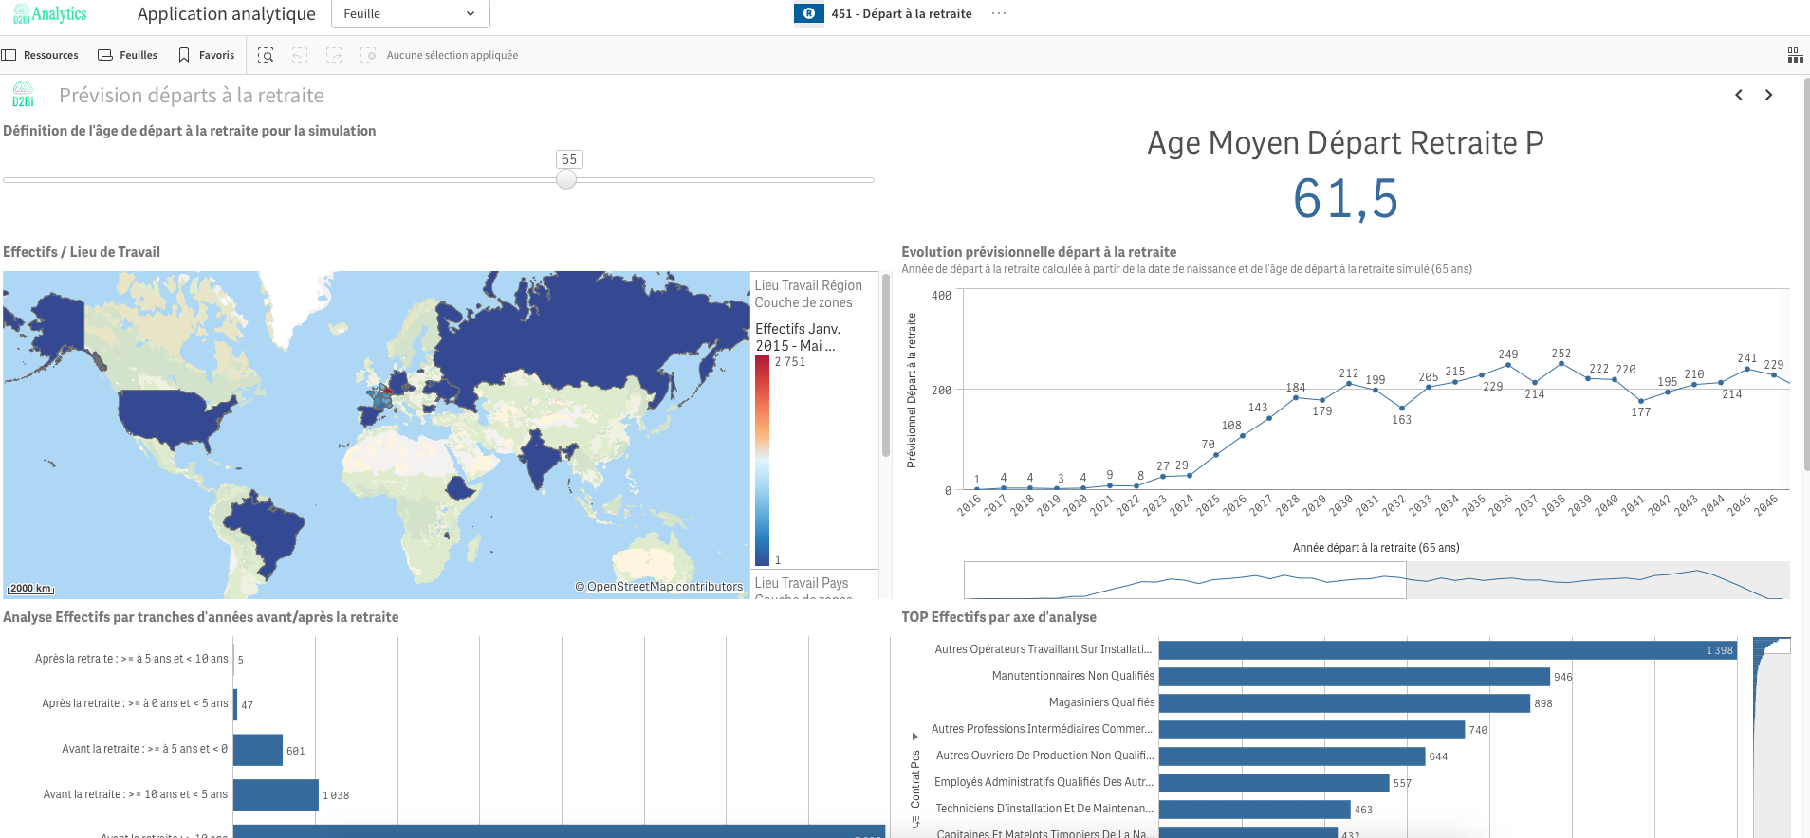Click the retirement age slider handle
The height and width of the screenshot is (838, 1810).
[x=566, y=179]
